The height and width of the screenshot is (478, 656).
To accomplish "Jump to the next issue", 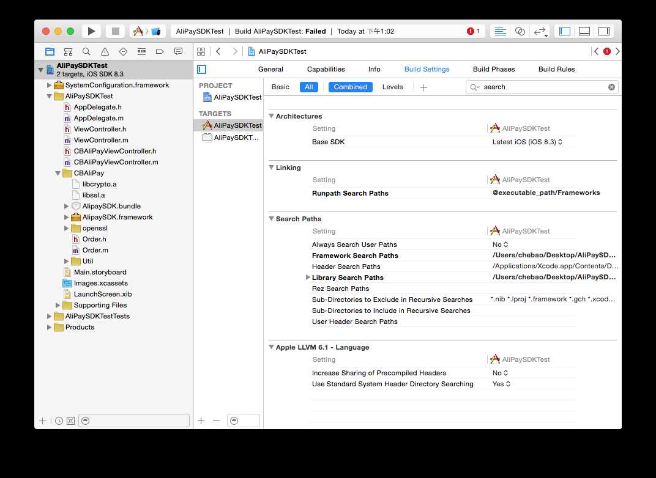I will click(617, 51).
